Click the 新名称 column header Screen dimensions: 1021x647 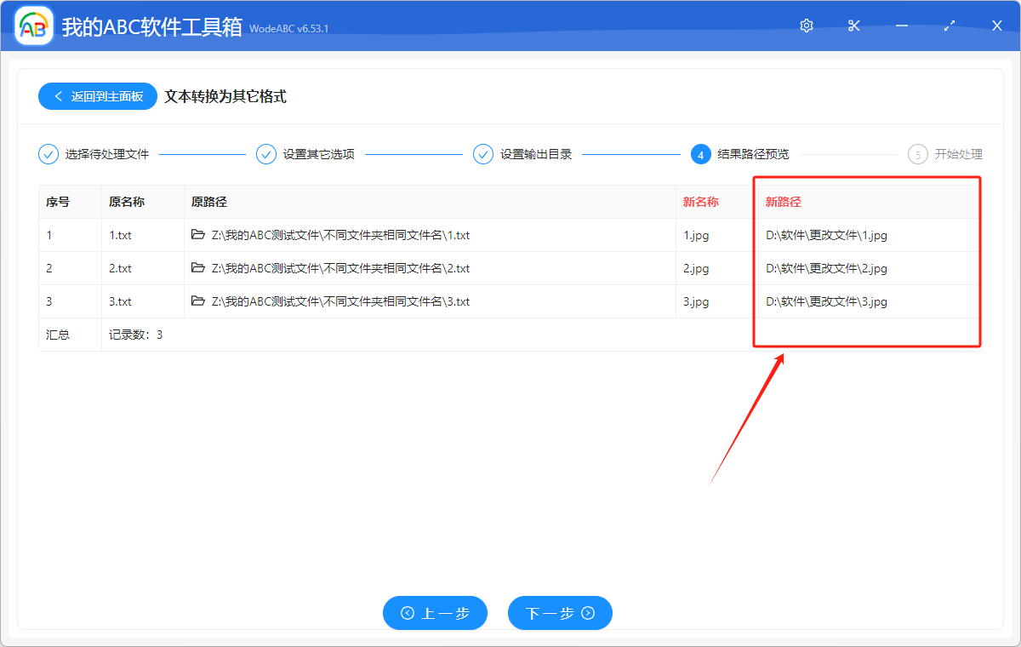point(700,201)
